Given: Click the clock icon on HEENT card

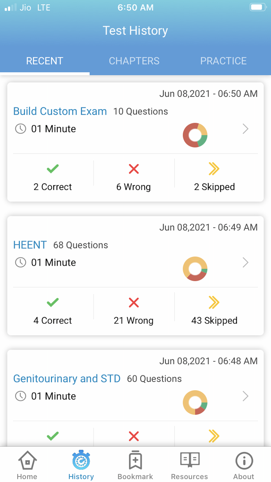Looking at the screenshot, I should coord(21,262).
